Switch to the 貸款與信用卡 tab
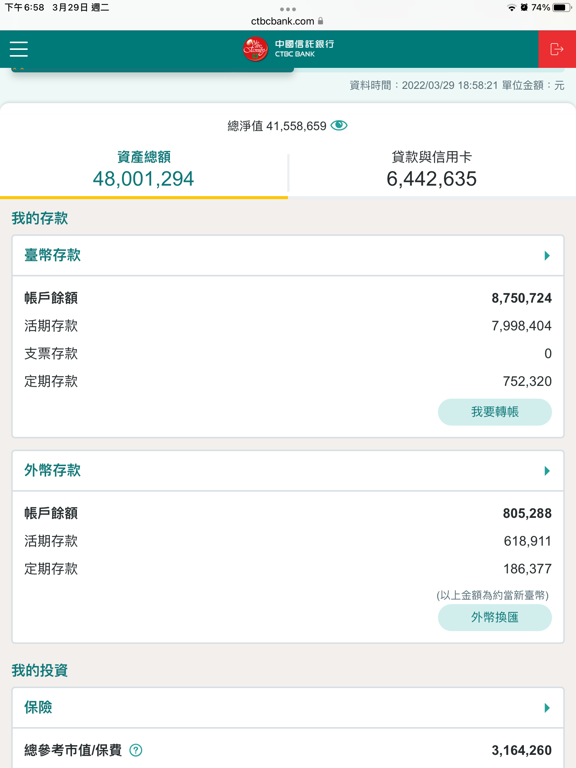This screenshot has height=768, width=576. tap(432, 169)
